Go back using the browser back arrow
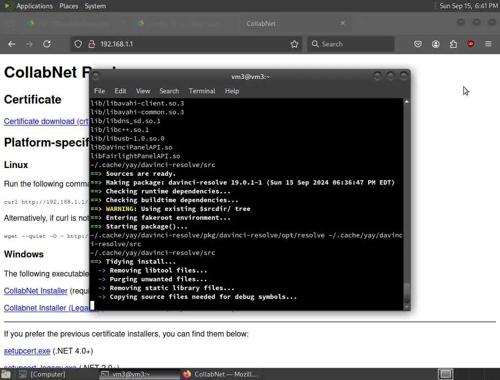The height and width of the screenshot is (380, 500). tap(12, 44)
